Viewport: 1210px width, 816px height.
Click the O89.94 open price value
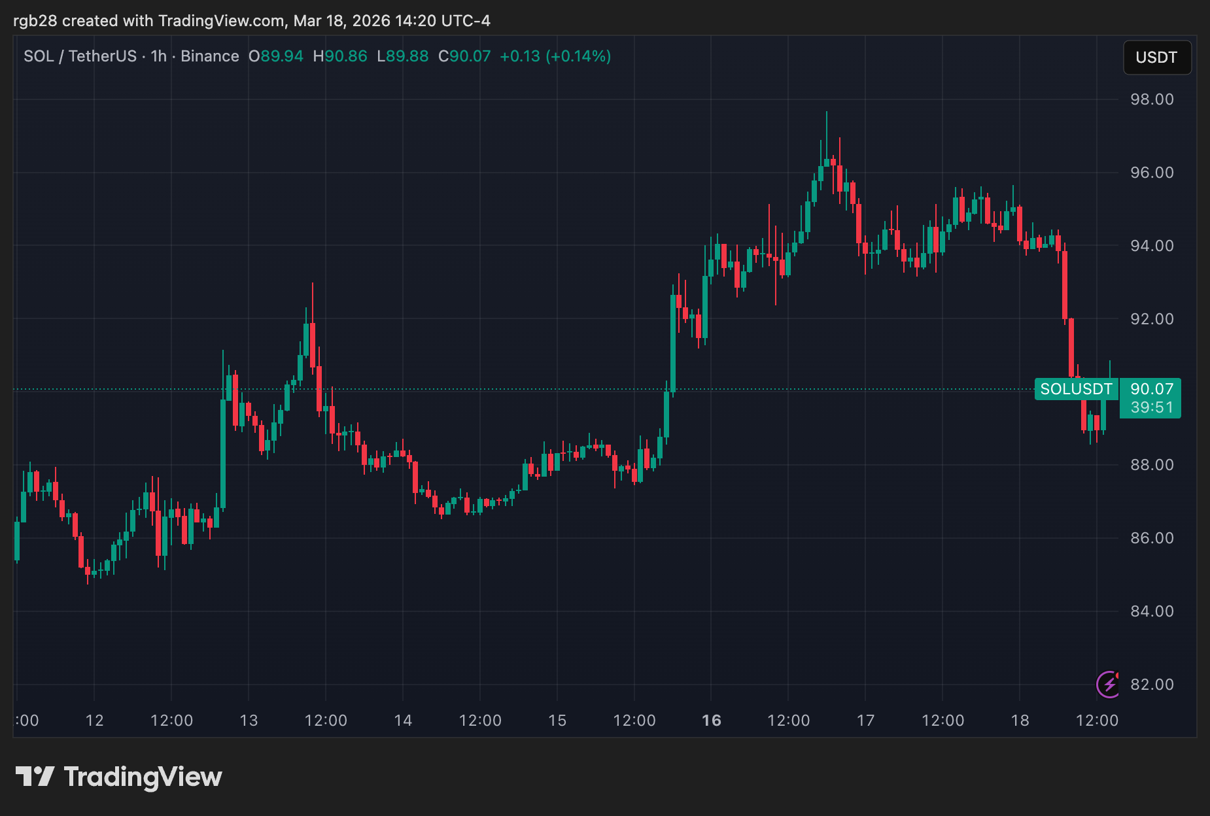pyautogui.click(x=277, y=56)
